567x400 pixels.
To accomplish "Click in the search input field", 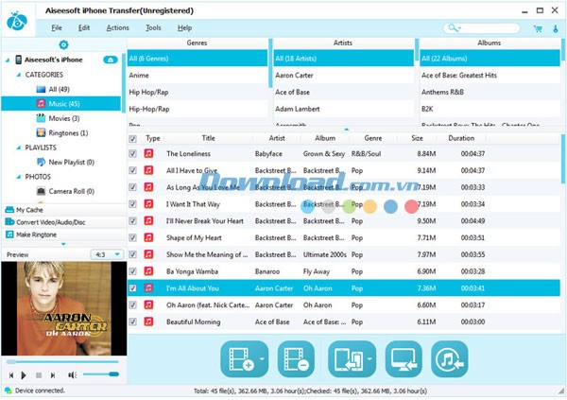I will 482,27.
